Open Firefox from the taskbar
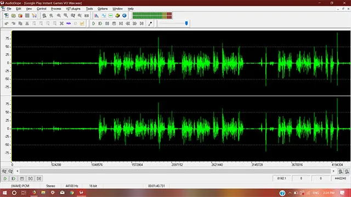 pos(34,193)
